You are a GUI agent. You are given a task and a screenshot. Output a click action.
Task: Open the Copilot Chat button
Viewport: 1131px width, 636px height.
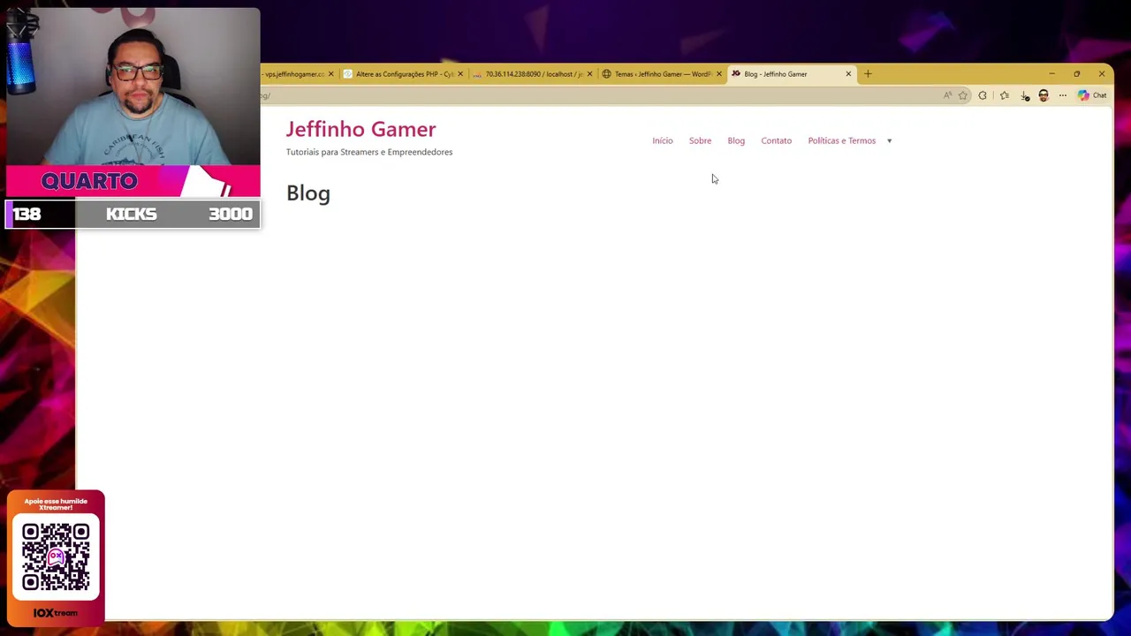1092,95
